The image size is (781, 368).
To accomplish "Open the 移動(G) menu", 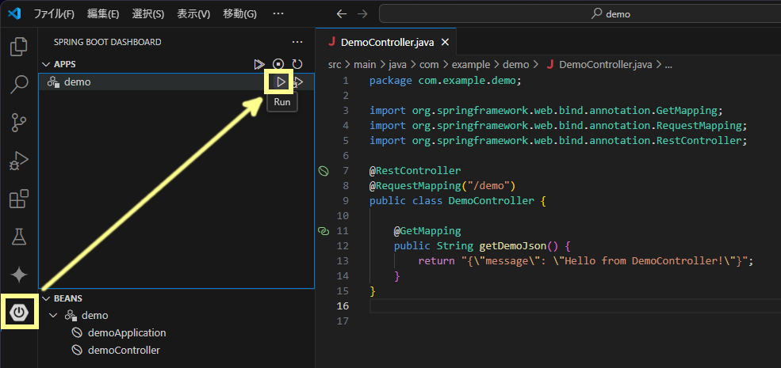I will coord(239,14).
